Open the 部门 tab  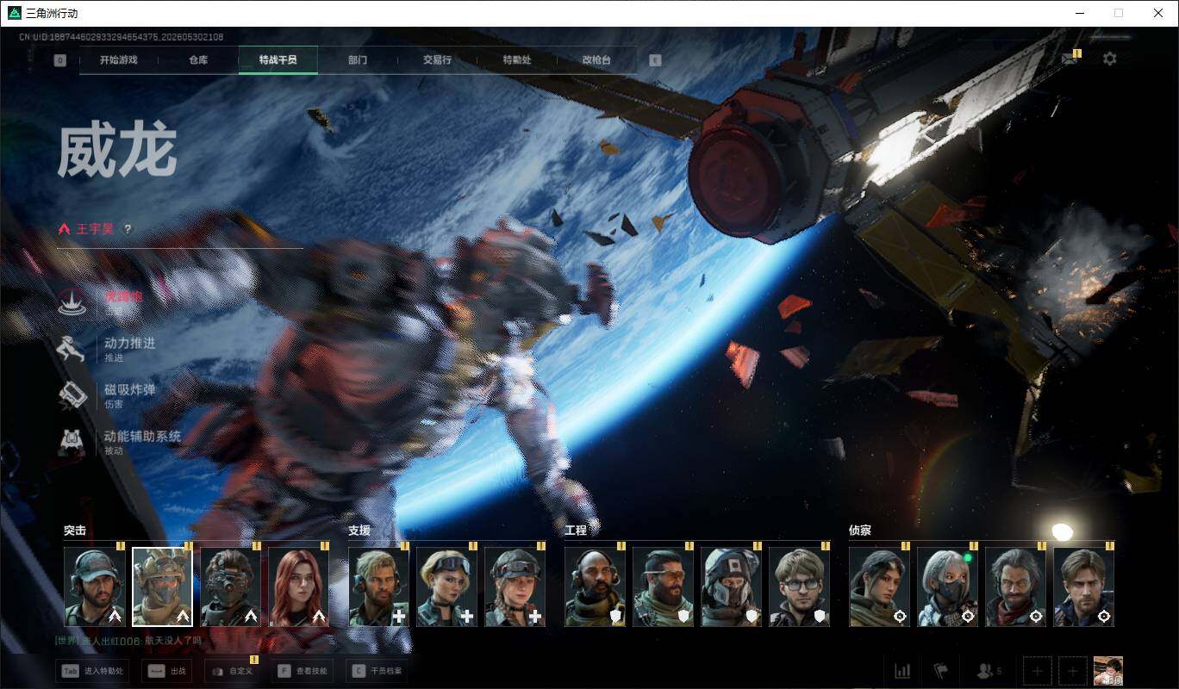[x=358, y=60]
